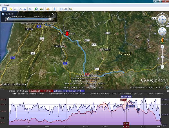
Task: Click the 294 m elevation cursor label
Action: point(123,100)
